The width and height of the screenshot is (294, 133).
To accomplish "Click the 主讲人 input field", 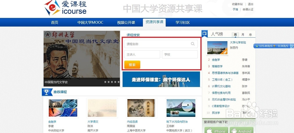I will (x=142, y=54).
